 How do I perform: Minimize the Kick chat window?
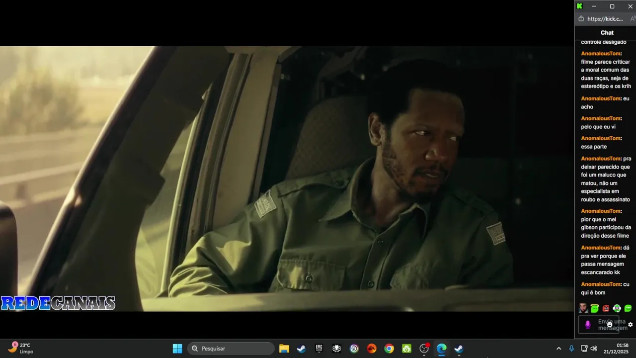tap(594, 6)
